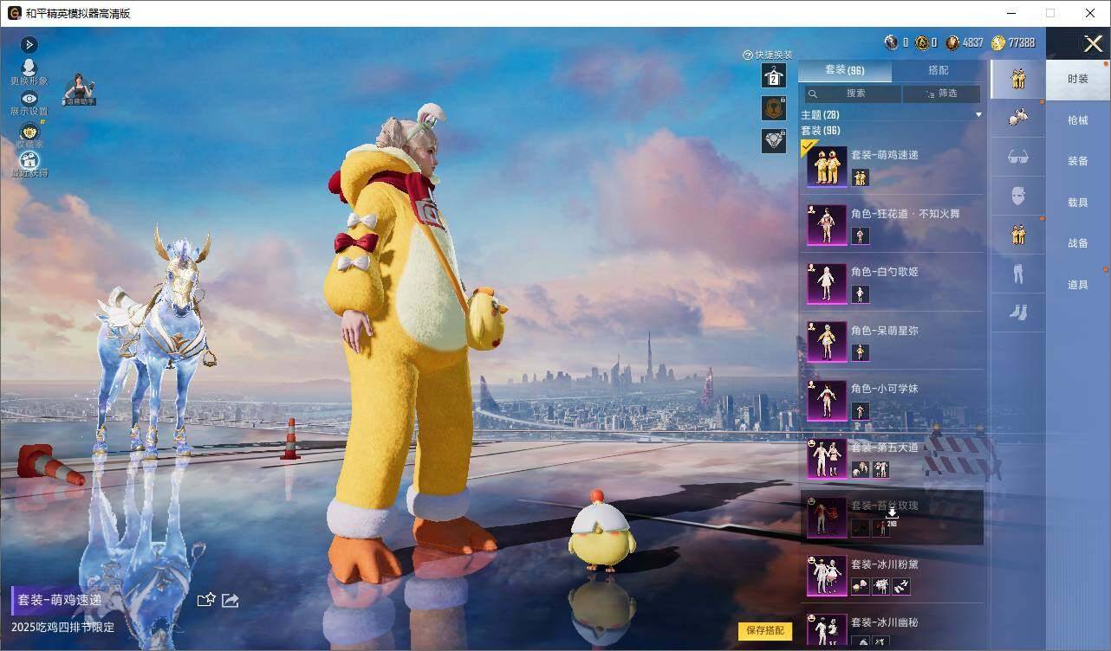Choose the glasses category icon
1111x651 pixels.
point(1018,157)
